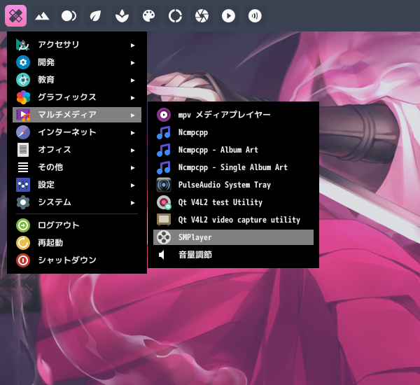
Task: Open the アクセサリ label
Action: pyautogui.click(x=59, y=45)
